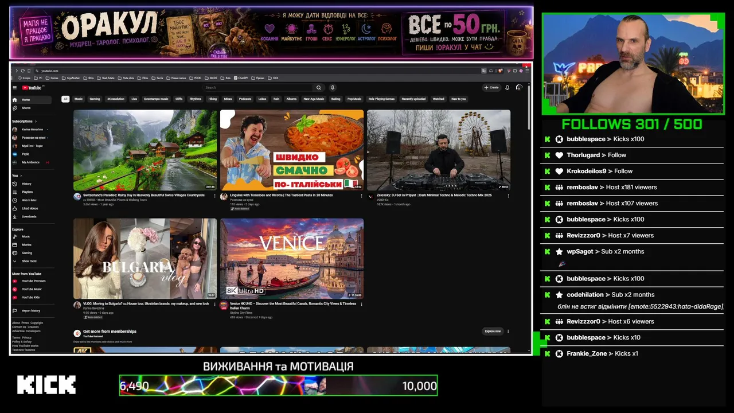Image resolution: width=734 pixels, height=413 pixels.
Task: Click the Explore now button
Action: point(493,331)
